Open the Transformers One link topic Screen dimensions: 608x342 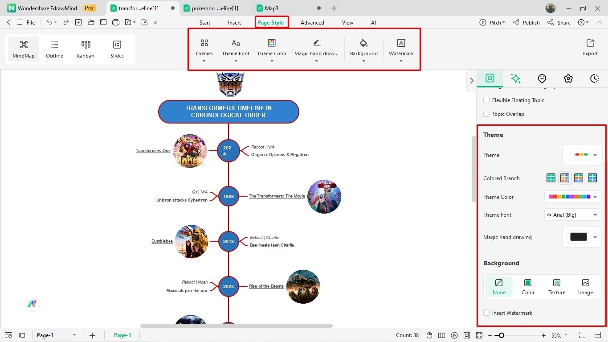(153, 151)
